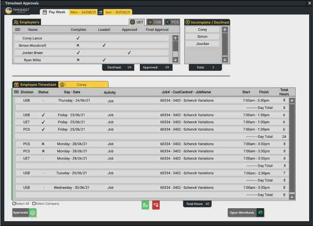Open the Employees list hamburger menu

(x=18, y=30)
